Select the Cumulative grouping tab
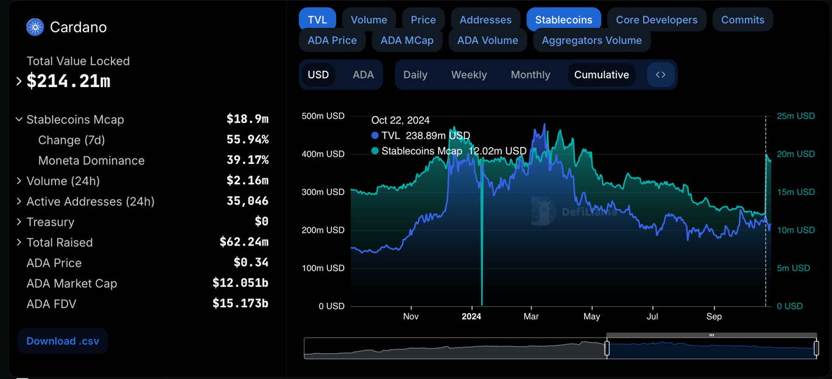The width and height of the screenshot is (832, 379). click(x=602, y=75)
